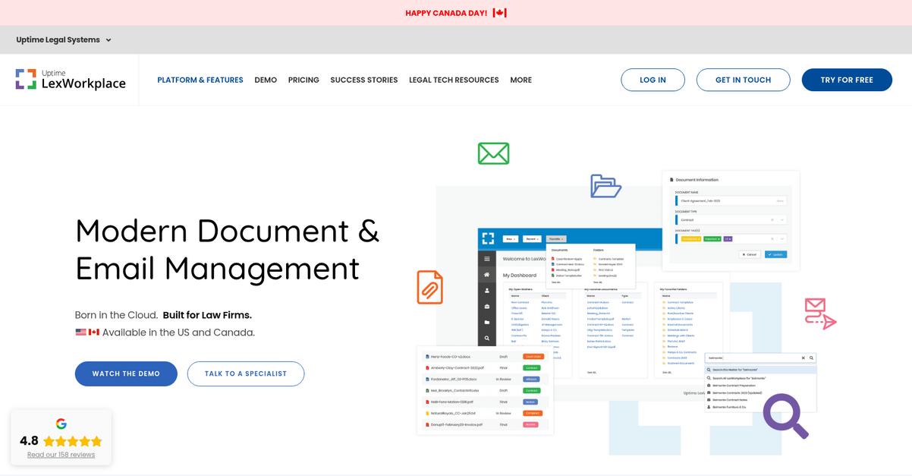This screenshot has height=476, width=912.
Task: Open the More menu item
Action: [520, 80]
